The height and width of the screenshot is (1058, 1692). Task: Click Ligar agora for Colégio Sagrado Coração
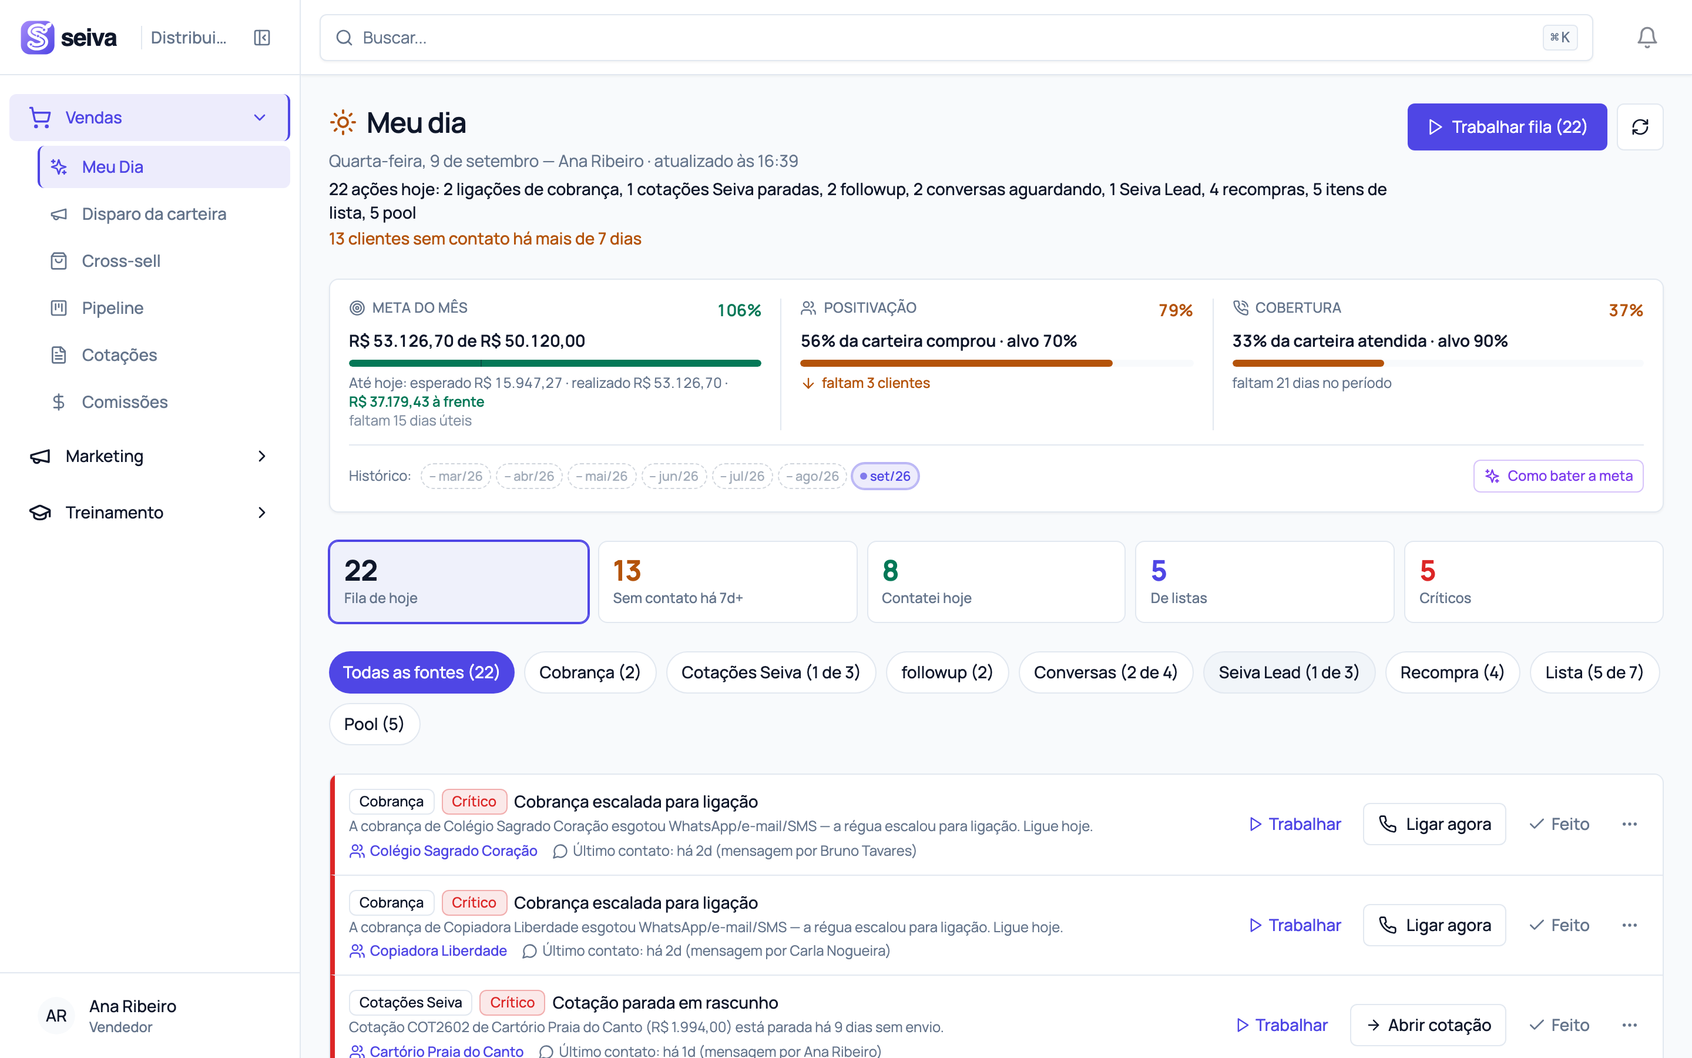1434,824
